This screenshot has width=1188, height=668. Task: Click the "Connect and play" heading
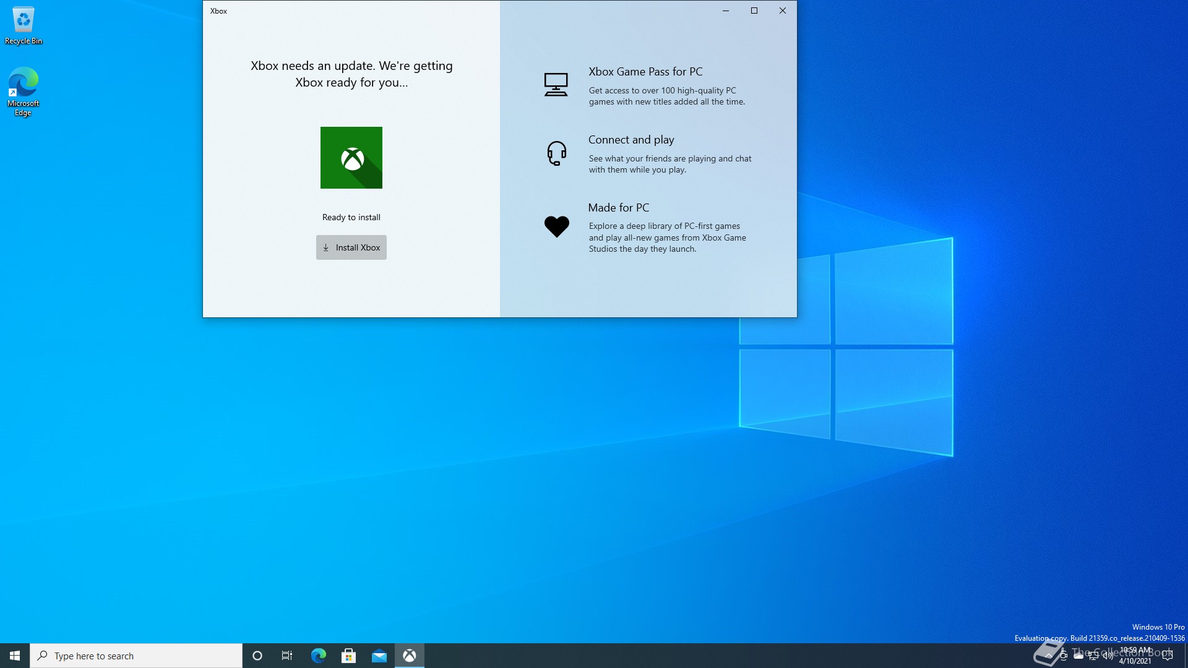pos(631,140)
